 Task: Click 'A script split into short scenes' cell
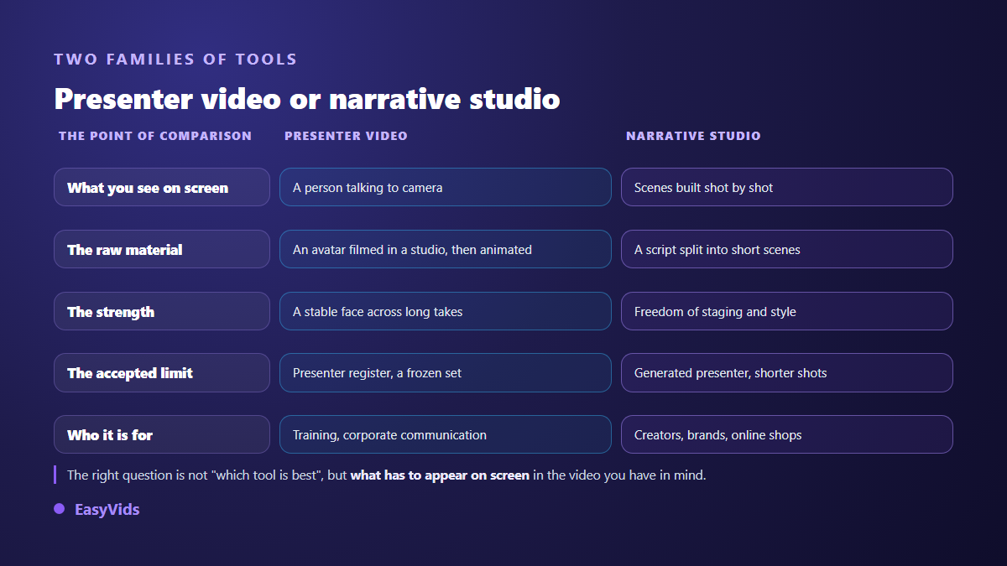[787, 249]
